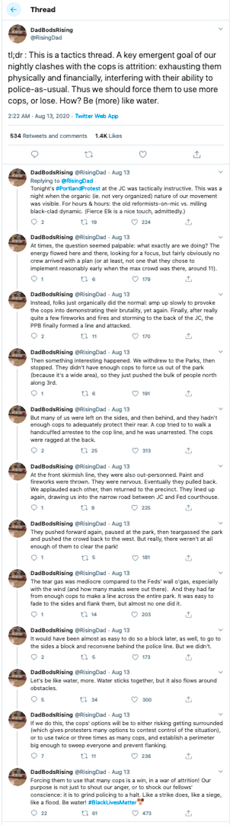Image resolution: width=233 pixels, height=825 pixels.
Task: Like the main tweet with heart icon
Action: coord(143,154)
